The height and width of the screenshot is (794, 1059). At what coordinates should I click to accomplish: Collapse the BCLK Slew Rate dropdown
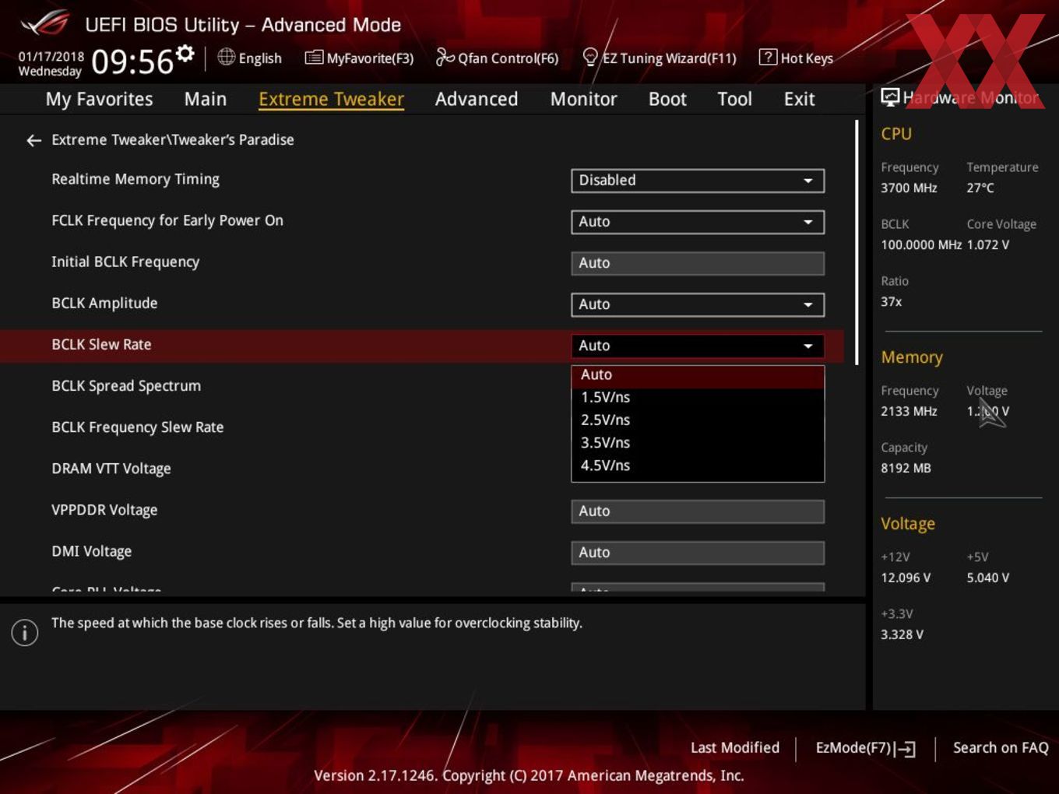pyautogui.click(x=698, y=346)
